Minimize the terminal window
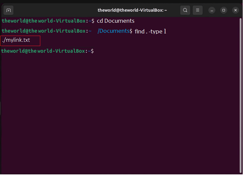Viewport: 243px width, 175px height. pos(212,10)
